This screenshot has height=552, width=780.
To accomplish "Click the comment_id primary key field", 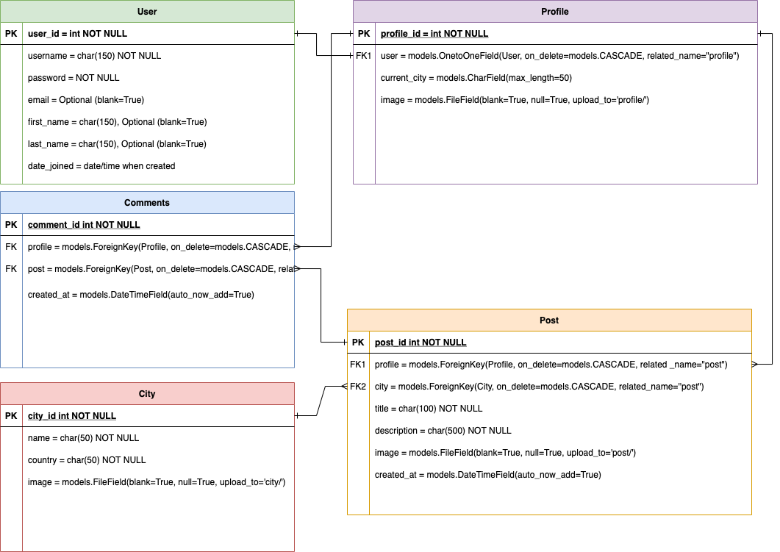I will pyautogui.click(x=84, y=225).
